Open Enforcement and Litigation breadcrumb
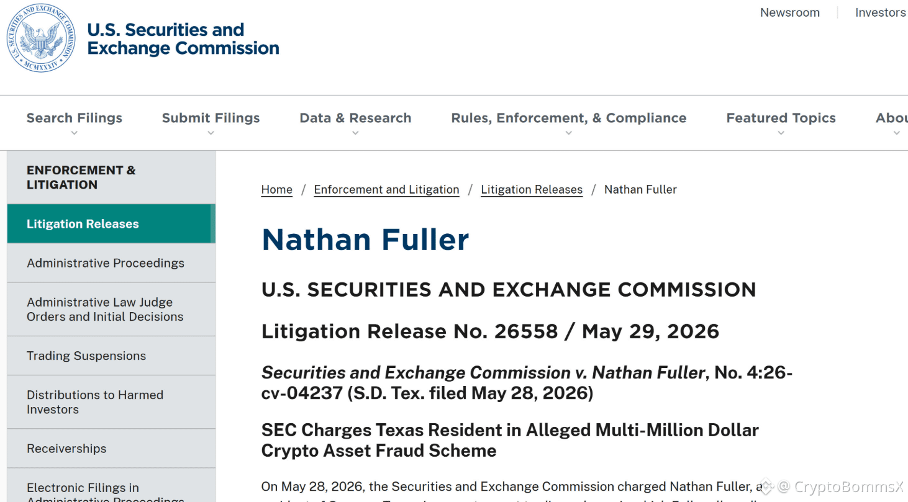 click(x=386, y=189)
